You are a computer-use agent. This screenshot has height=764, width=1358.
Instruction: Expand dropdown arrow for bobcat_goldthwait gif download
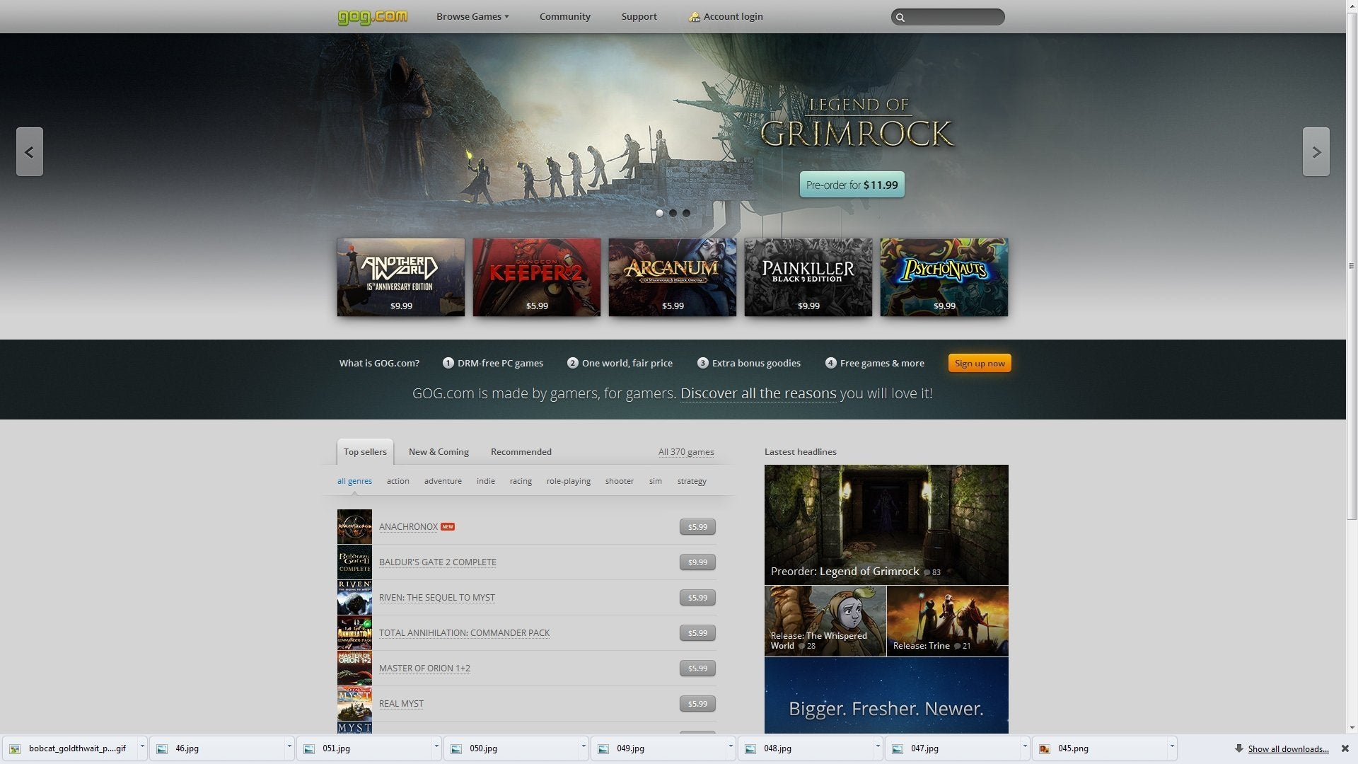tap(141, 746)
